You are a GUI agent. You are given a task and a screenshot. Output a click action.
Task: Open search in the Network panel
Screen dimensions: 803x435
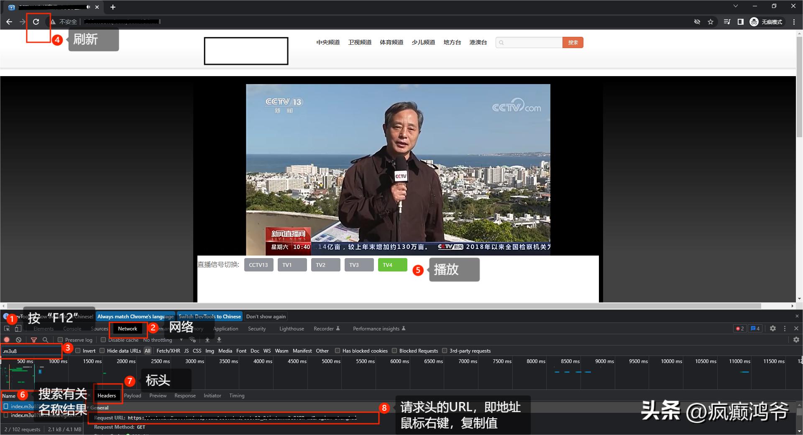click(45, 340)
